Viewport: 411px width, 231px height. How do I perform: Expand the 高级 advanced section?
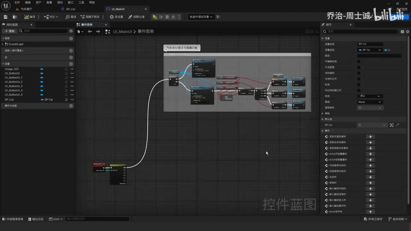pyautogui.click(x=323, y=114)
